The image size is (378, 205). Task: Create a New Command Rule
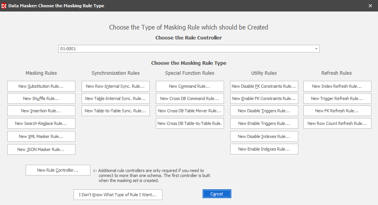pos(190,86)
